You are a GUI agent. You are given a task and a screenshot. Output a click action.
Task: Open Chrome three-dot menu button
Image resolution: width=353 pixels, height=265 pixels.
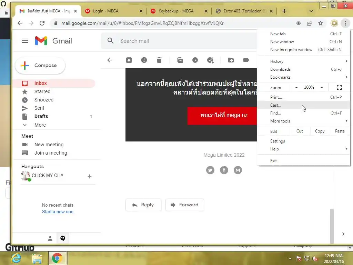click(x=345, y=23)
